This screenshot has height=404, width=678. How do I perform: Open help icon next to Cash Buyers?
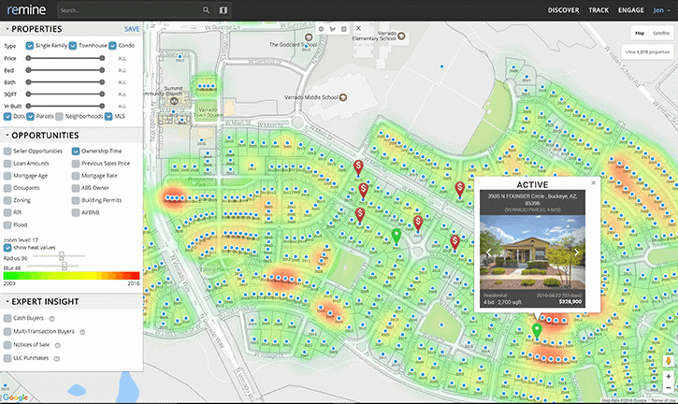click(51, 319)
